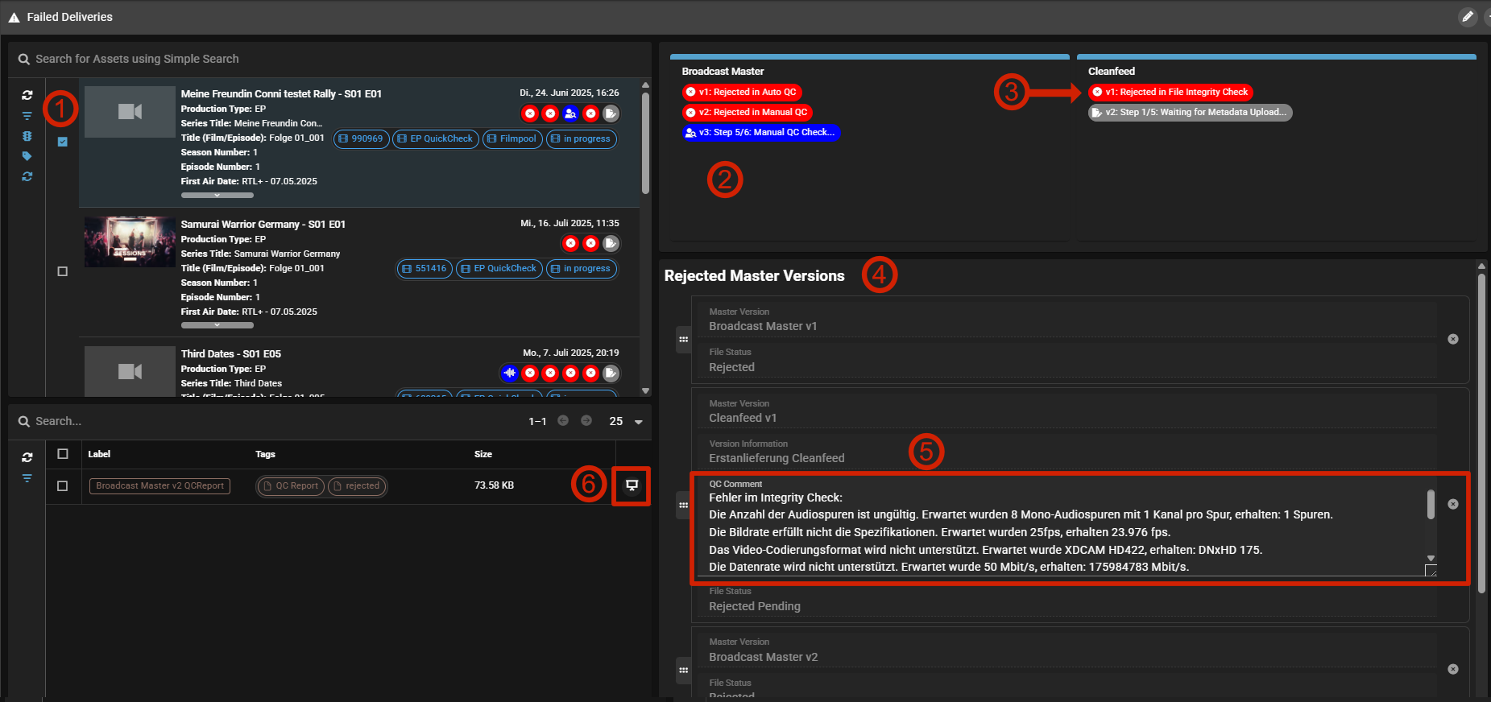
Task: Click the blue manual QC icon on Conni asset
Action: click(x=570, y=114)
